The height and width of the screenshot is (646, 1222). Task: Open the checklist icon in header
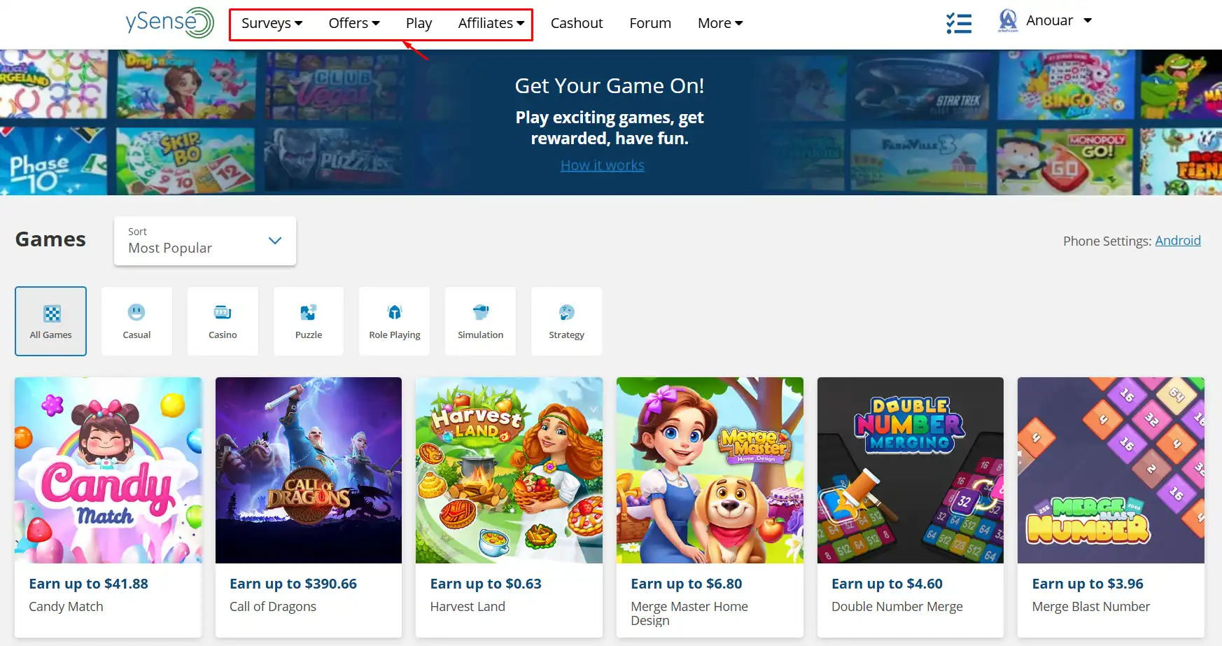958,23
